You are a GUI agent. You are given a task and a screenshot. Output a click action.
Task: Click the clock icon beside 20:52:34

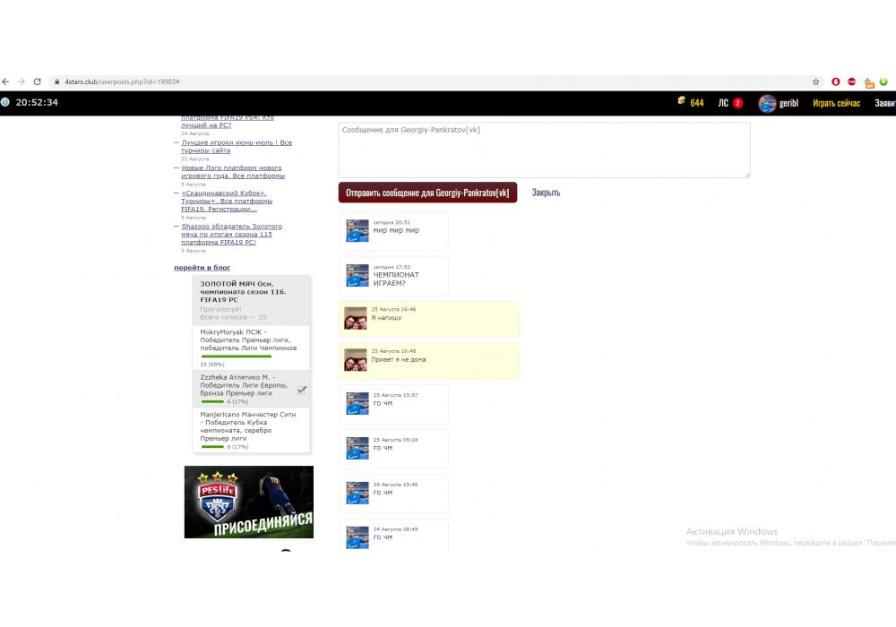coord(5,102)
